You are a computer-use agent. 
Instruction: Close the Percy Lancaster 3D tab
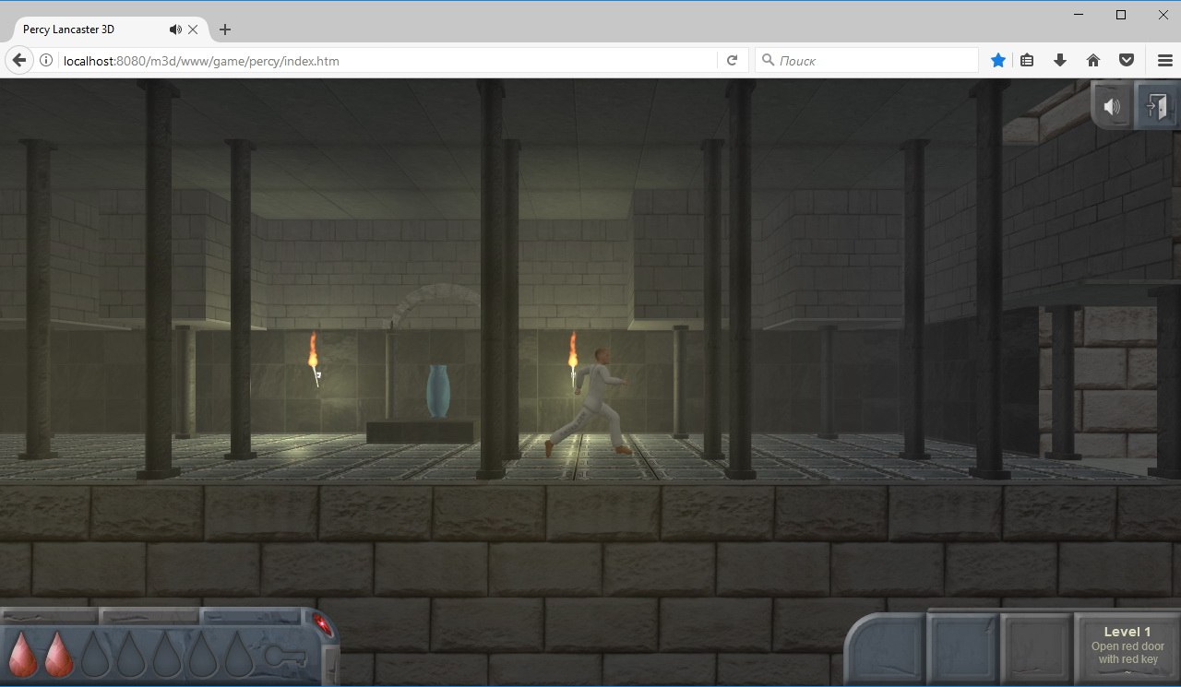pyautogui.click(x=193, y=30)
